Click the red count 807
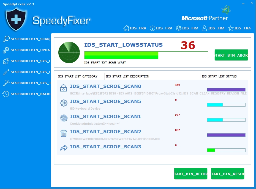The width and height of the screenshot is (256, 189). coord(178,130)
